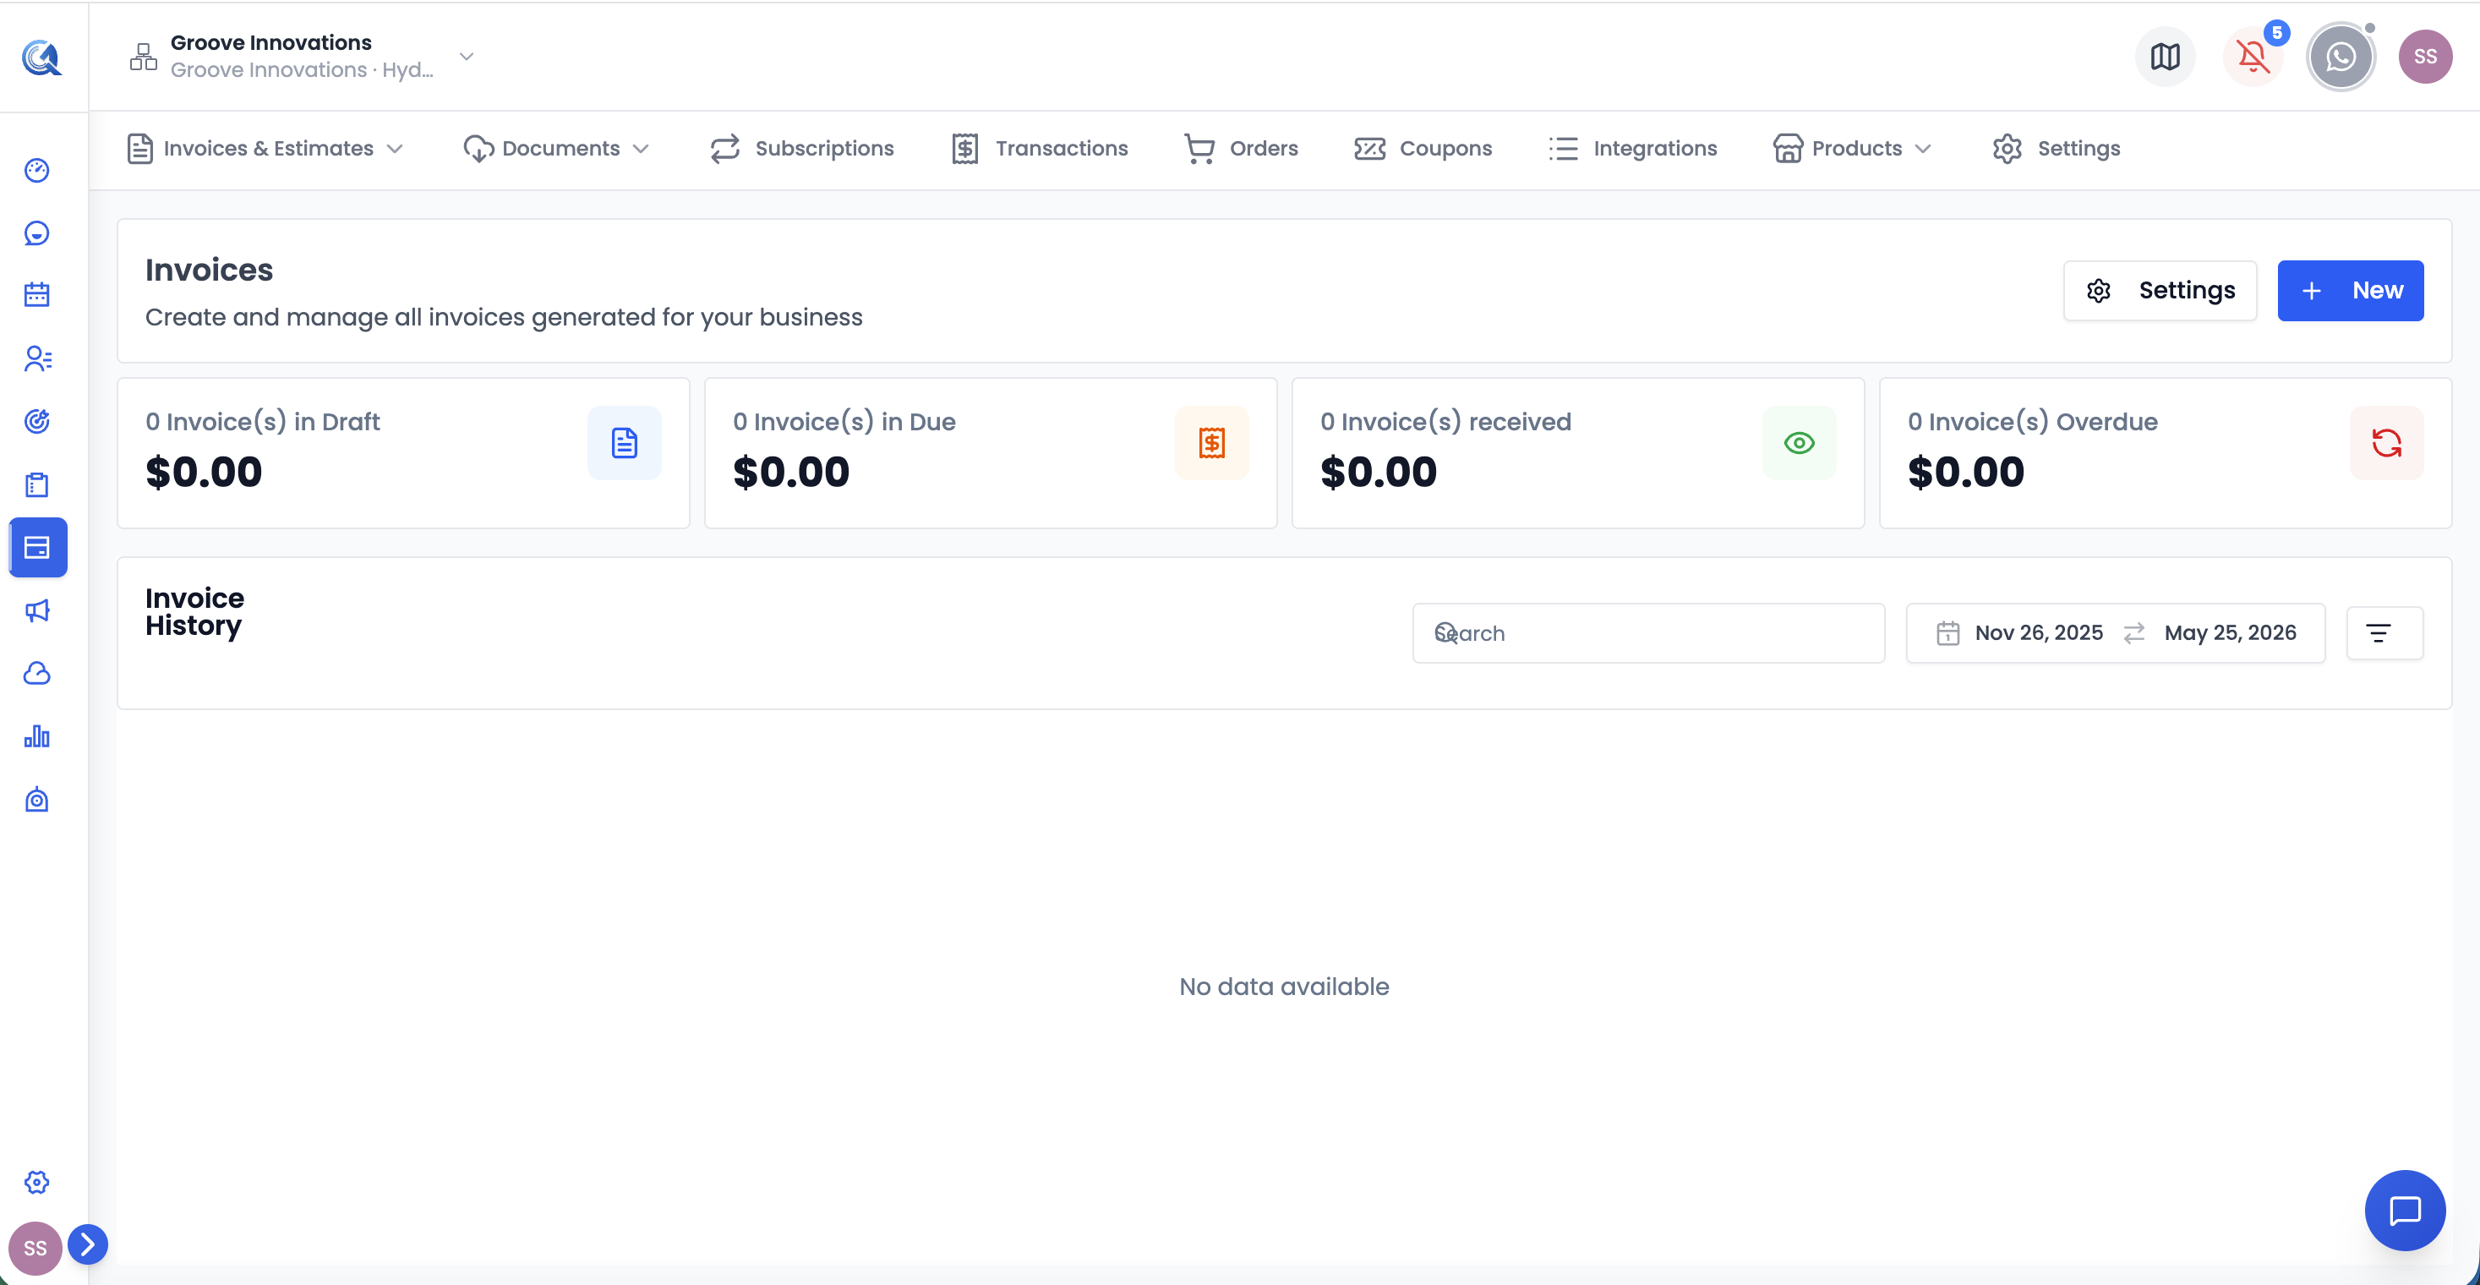Expand Groove Innovations account switcher
The height and width of the screenshot is (1285, 2480).
467,57
